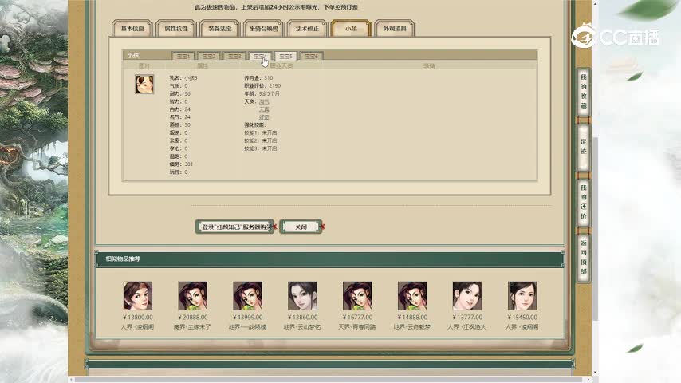Open the ¥14888.00 recommended character avatar
The width and height of the screenshot is (681, 383).
click(x=412, y=295)
